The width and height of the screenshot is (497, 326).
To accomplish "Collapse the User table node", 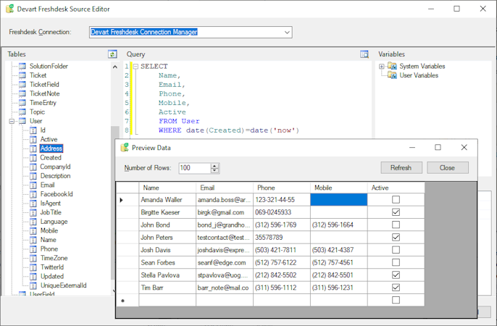I will (x=12, y=121).
